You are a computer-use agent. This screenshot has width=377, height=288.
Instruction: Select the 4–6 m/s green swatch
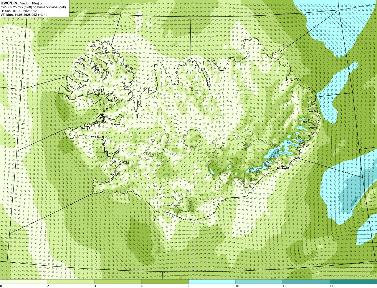coord(118,282)
